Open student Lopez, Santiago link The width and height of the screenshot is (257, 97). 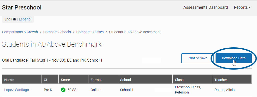click(16, 90)
